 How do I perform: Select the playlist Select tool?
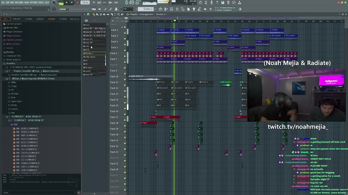click(x=115, y=14)
